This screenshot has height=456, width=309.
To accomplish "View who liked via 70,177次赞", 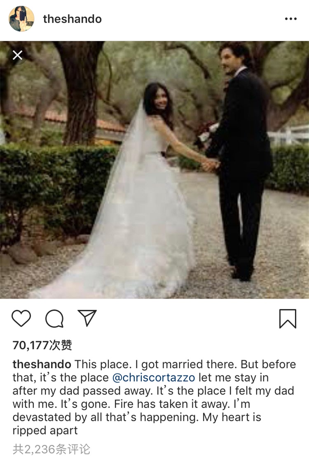I will [42, 345].
